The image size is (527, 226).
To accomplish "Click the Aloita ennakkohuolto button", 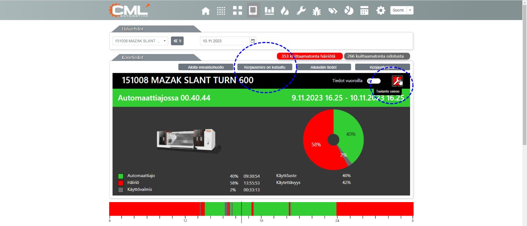I will click(x=206, y=67).
